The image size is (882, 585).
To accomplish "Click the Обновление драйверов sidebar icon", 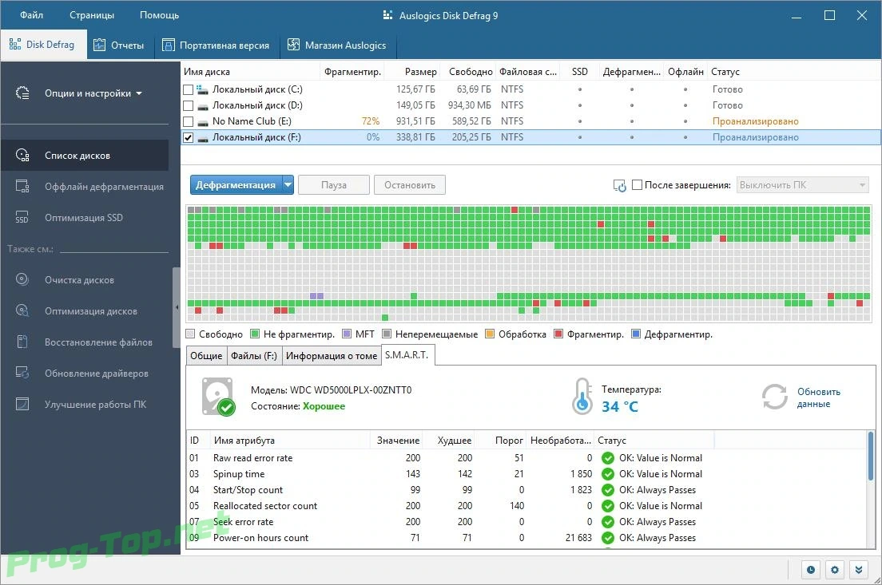I will click(22, 373).
